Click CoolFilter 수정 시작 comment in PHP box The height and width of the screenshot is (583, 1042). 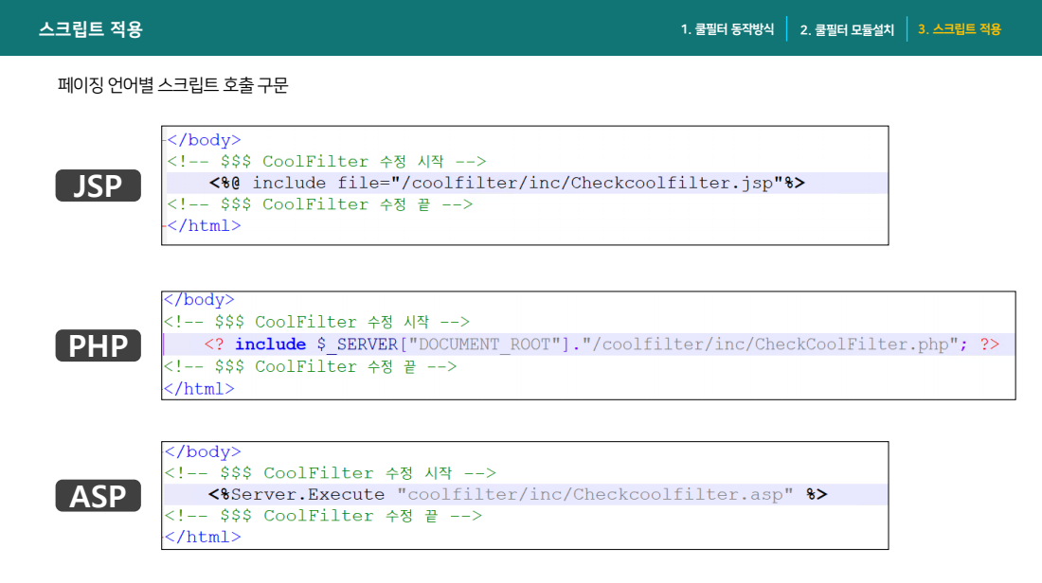(317, 322)
